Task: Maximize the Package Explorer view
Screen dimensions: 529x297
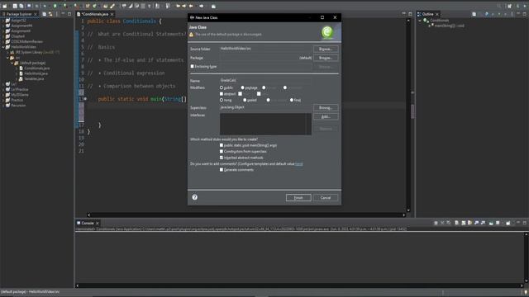Action: [69, 14]
